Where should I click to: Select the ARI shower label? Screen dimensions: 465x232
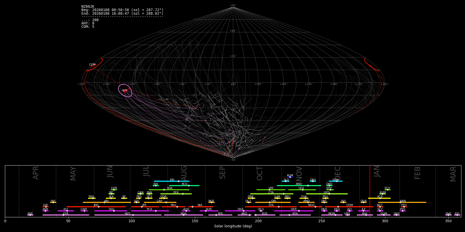[x=106, y=201]
